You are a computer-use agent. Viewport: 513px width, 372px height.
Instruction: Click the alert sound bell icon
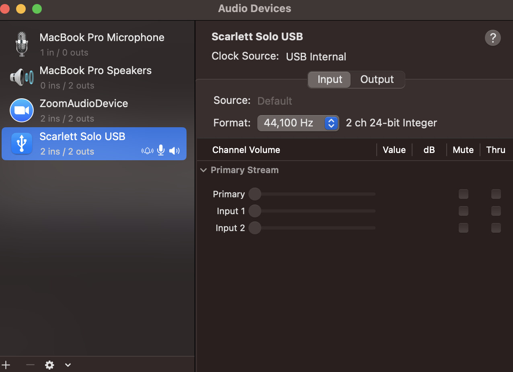(x=148, y=151)
